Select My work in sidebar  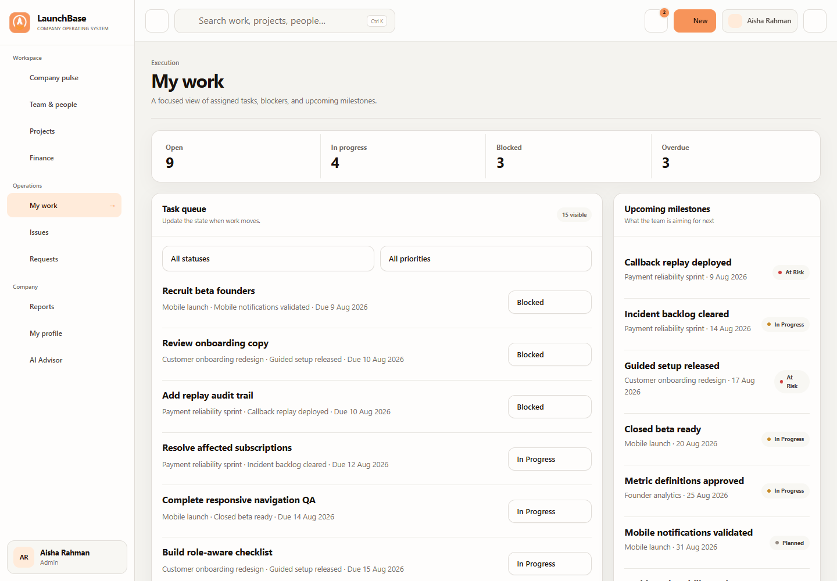pos(64,205)
